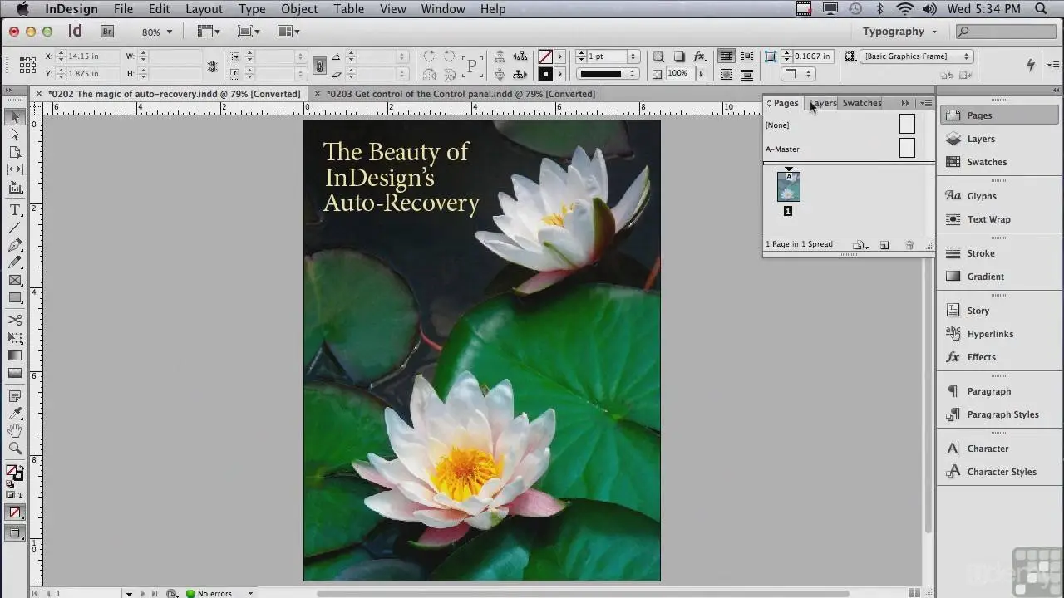Toggle the constrain proportions chain link
Screen dimensions: 1064x598
318,65
